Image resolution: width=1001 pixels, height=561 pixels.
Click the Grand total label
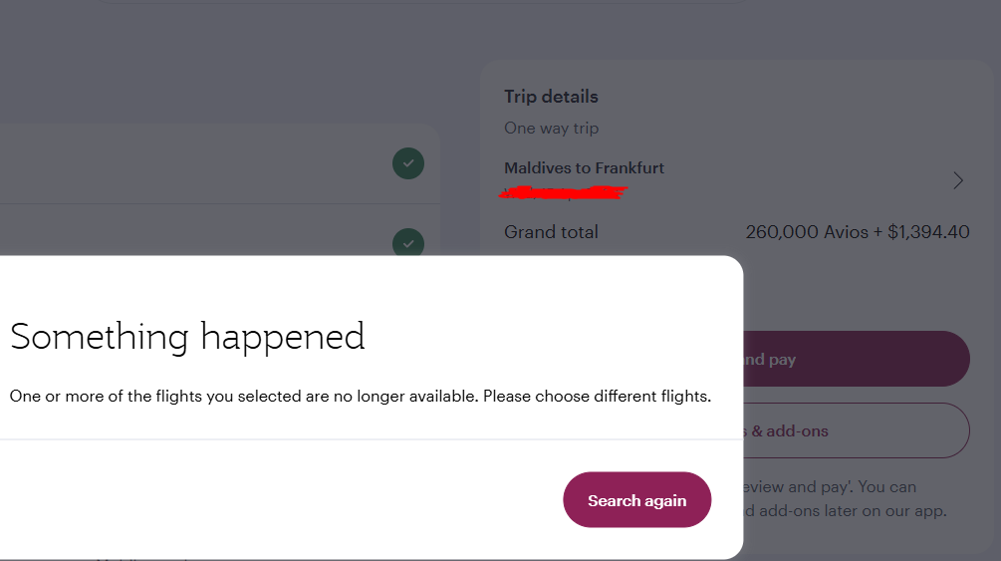551,232
